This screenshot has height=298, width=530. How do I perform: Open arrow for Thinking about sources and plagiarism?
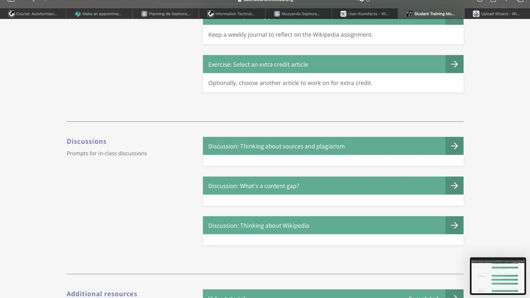pyautogui.click(x=454, y=146)
